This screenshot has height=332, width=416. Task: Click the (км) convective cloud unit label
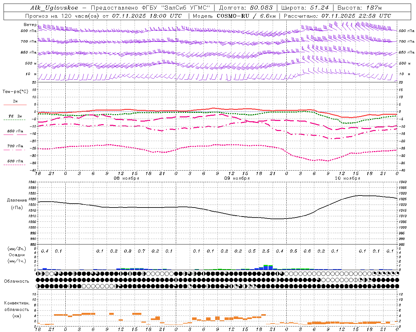coord(17,316)
